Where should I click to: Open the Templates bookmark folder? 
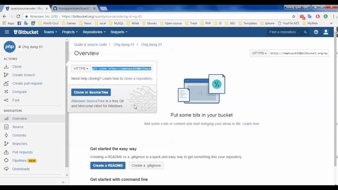pos(248,23)
